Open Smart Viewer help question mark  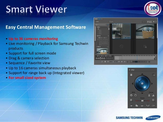(x=156, y=22)
